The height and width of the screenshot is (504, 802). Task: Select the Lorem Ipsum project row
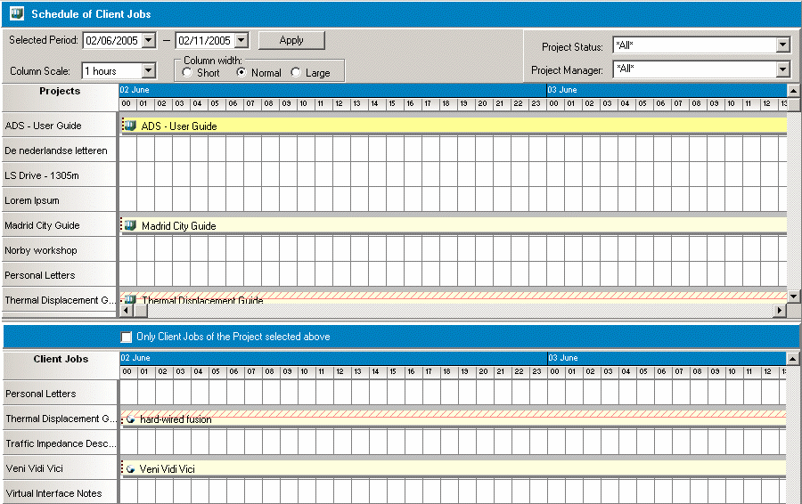click(60, 200)
